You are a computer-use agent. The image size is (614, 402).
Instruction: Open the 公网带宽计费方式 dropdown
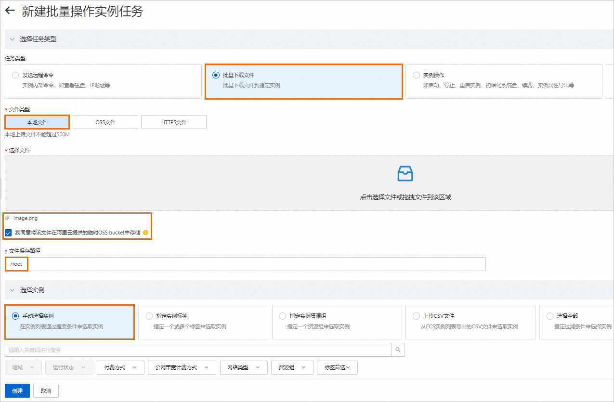[x=182, y=367]
